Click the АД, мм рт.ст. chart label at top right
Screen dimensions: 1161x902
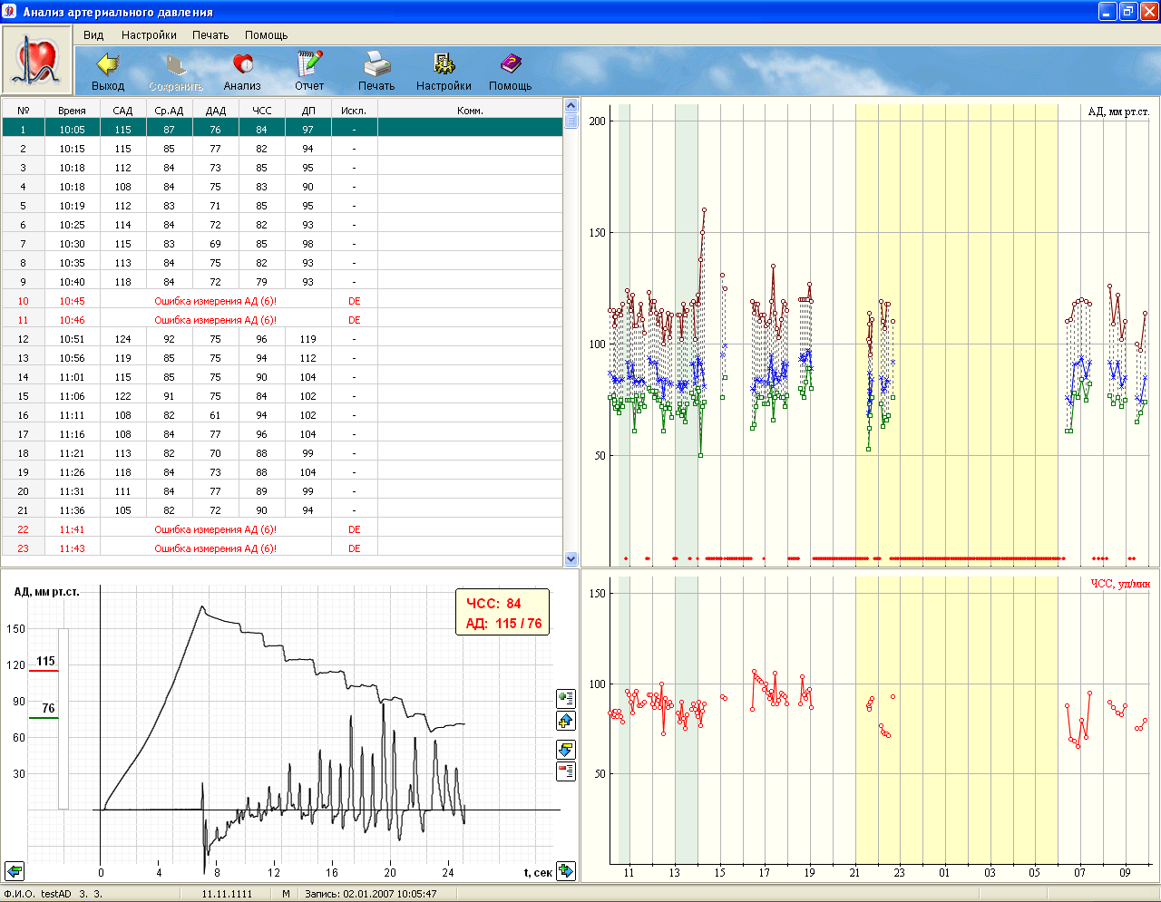point(1118,112)
